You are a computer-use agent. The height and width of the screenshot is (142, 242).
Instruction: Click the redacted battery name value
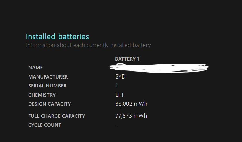(x=159, y=68)
